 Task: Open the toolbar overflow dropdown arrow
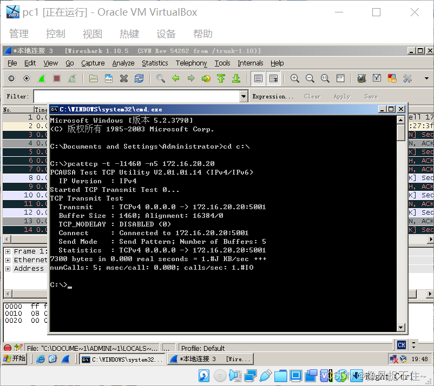tap(426, 78)
